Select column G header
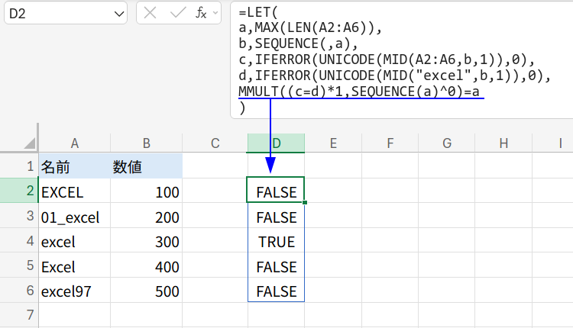The height and width of the screenshot is (328, 573). [x=447, y=143]
